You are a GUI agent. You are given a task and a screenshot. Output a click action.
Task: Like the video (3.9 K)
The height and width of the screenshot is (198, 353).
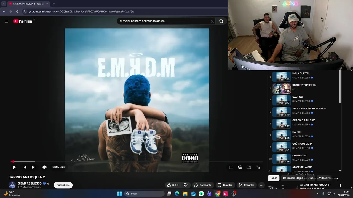pos(173,185)
